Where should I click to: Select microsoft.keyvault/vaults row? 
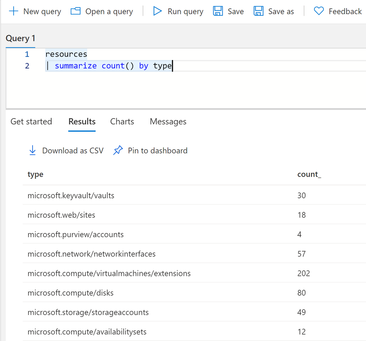tap(194, 195)
